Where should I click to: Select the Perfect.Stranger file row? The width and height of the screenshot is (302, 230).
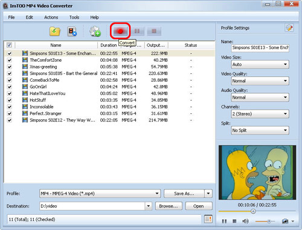[x=109, y=113]
